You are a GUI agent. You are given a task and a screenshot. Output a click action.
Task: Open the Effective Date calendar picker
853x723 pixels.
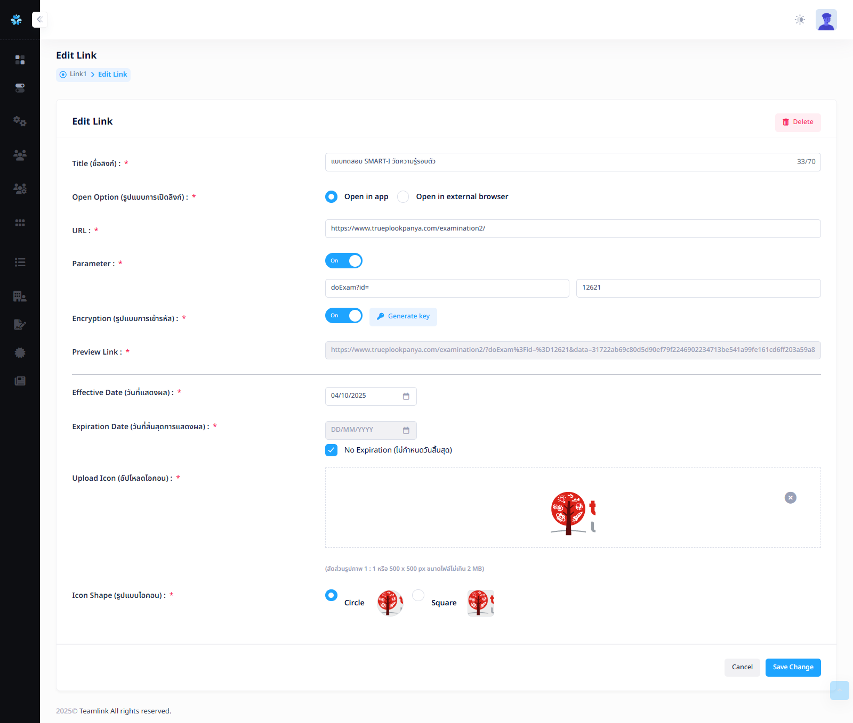point(406,396)
